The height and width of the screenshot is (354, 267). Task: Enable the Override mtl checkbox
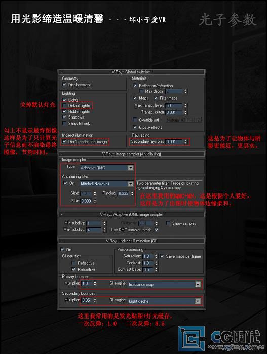pyautogui.click(x=135, y=120)
